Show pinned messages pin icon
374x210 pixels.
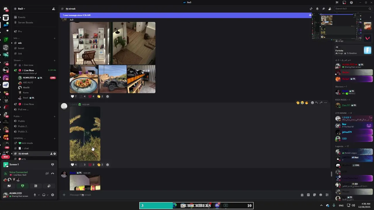coord(323,9)
